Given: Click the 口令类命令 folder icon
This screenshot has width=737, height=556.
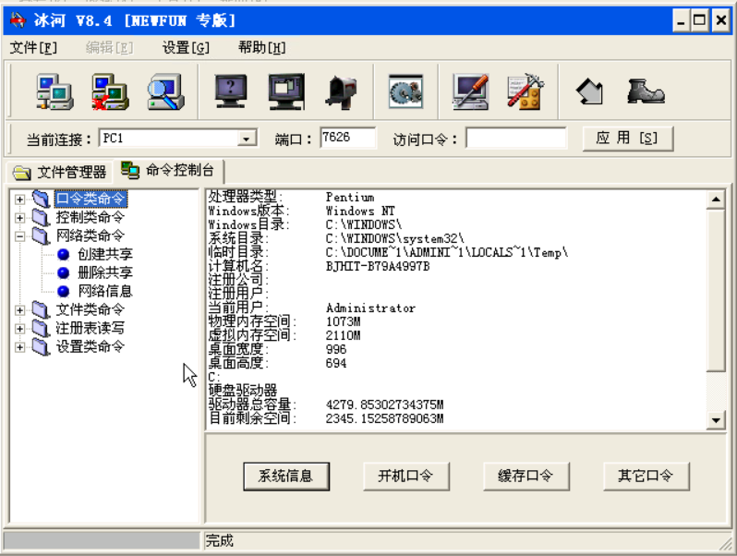Looking at the screenshot, I should 41,199.
